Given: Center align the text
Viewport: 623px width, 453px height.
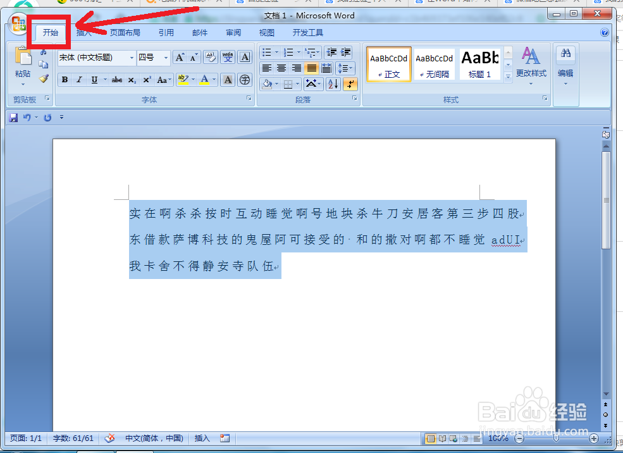Looking at the screenshot, I should [281, 68].
